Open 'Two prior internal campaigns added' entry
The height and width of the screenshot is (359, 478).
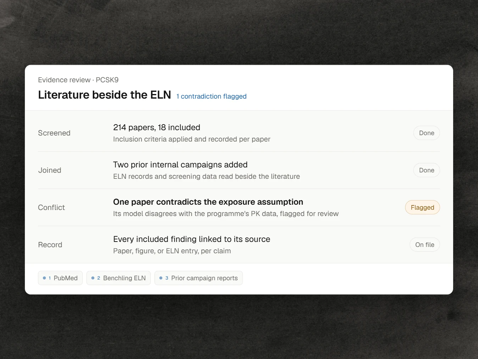[x=180, y=165]
